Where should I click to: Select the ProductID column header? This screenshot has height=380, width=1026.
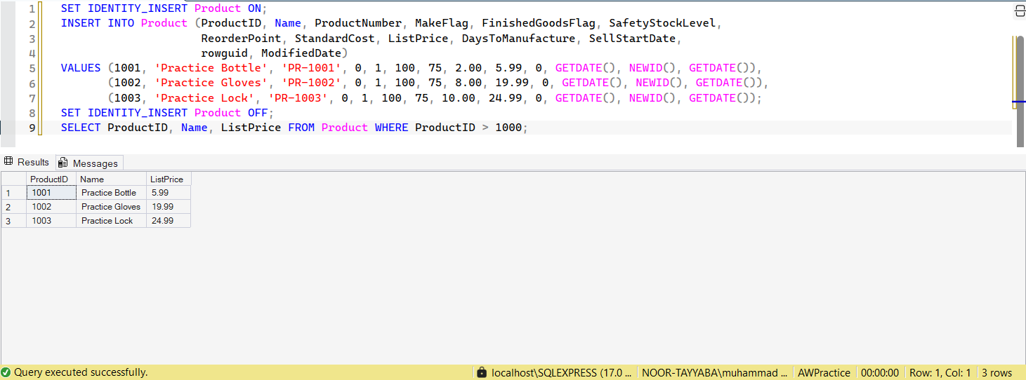click(51, 179)
